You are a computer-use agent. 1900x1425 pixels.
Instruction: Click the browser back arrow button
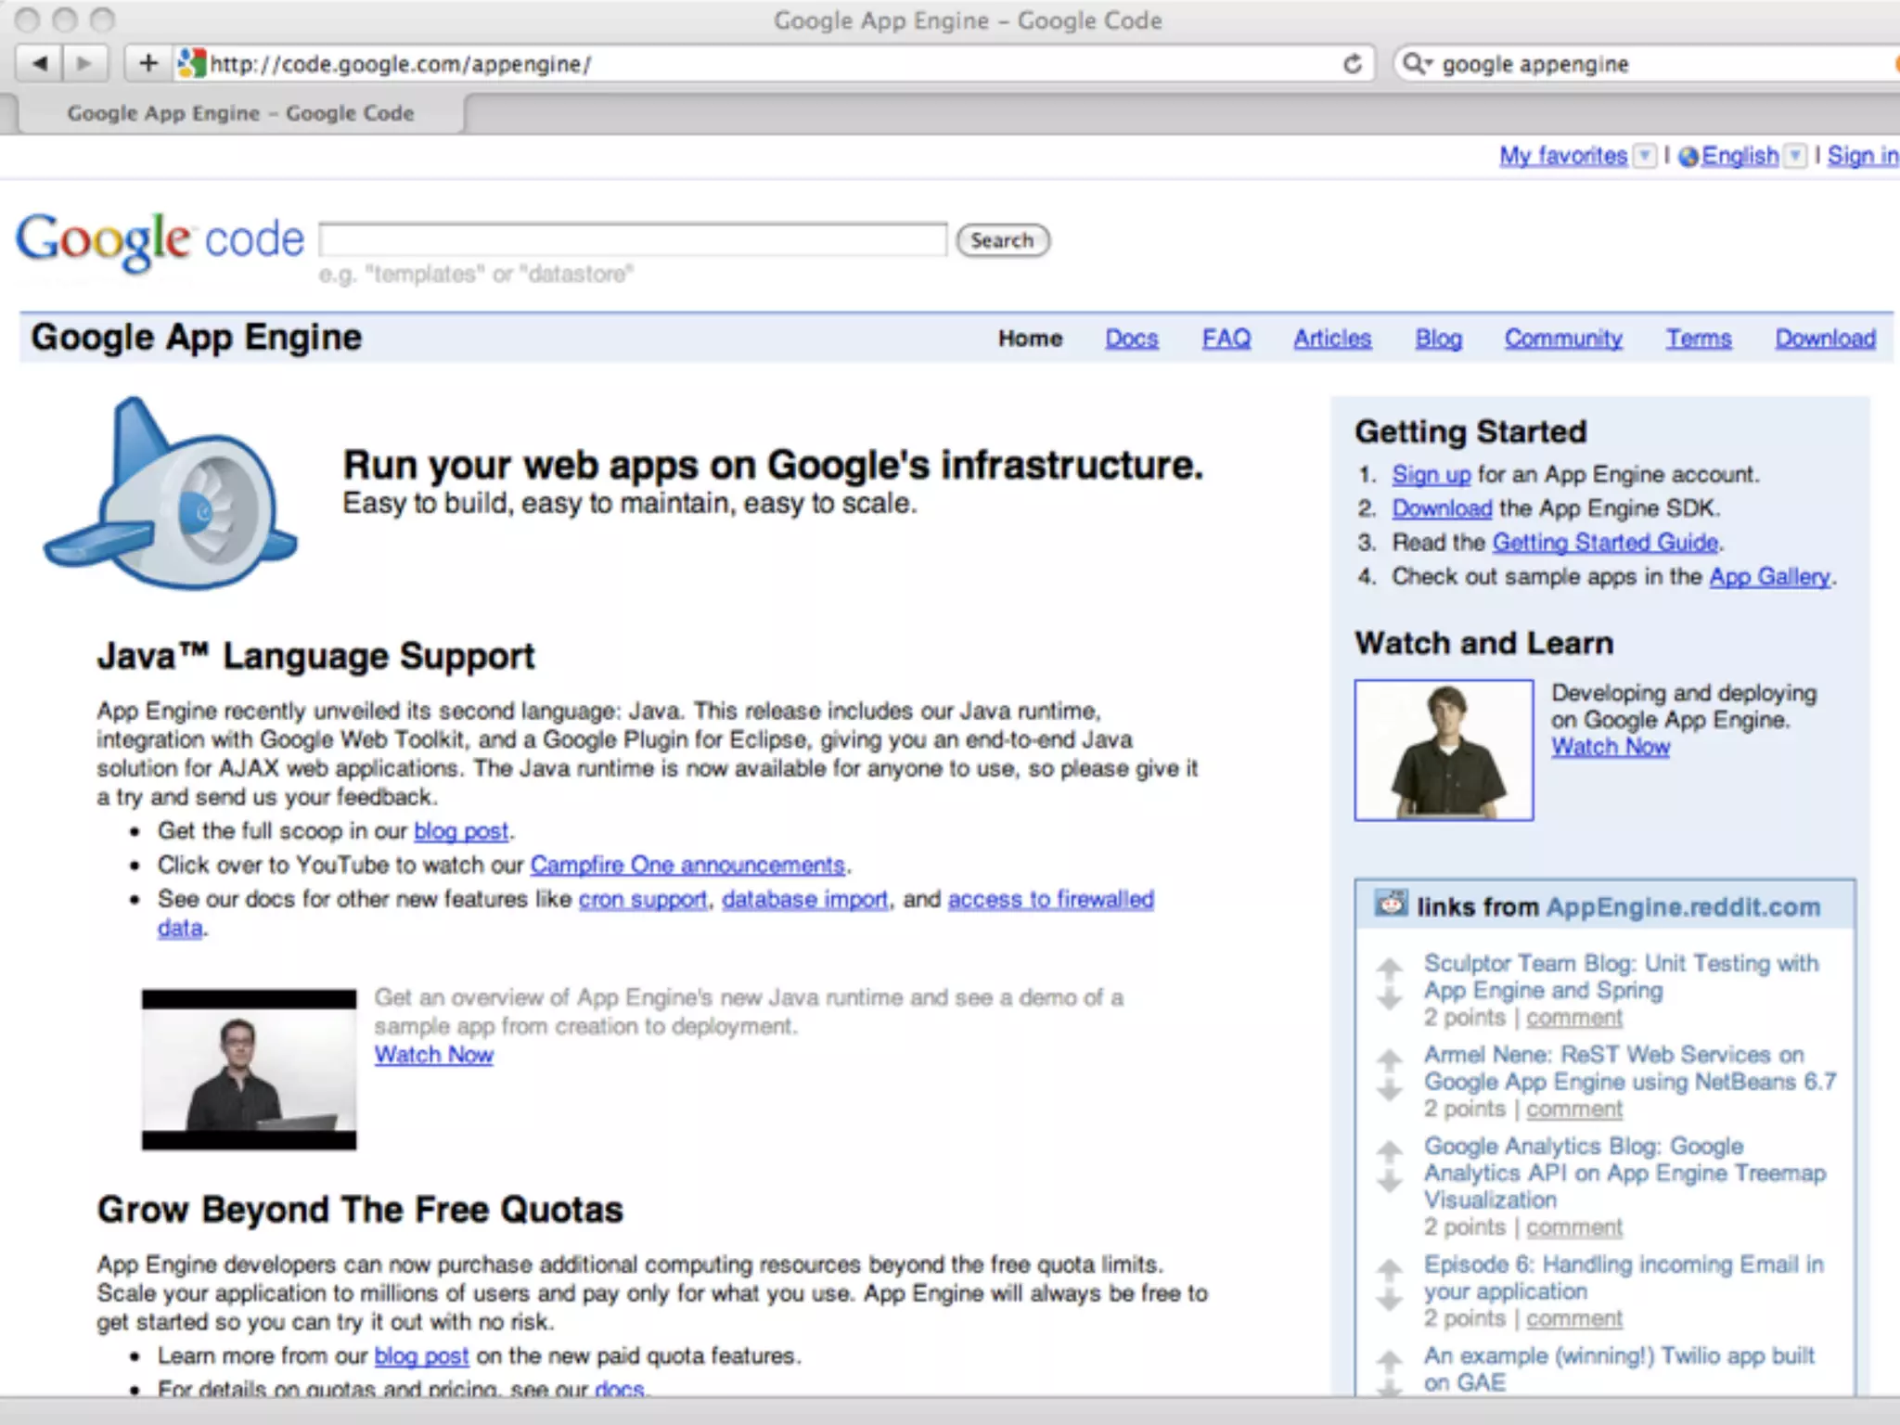tap(40, 63)
